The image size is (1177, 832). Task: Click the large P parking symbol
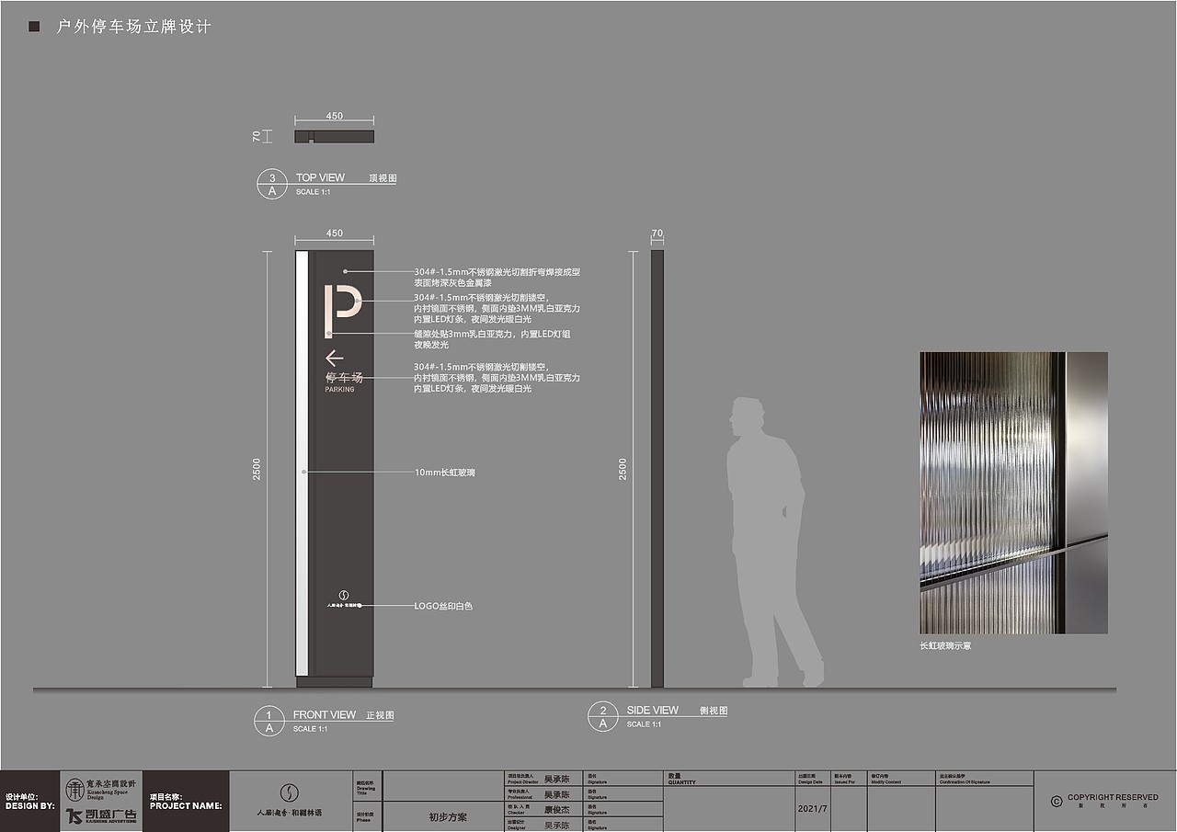click(x=342, y=311)
